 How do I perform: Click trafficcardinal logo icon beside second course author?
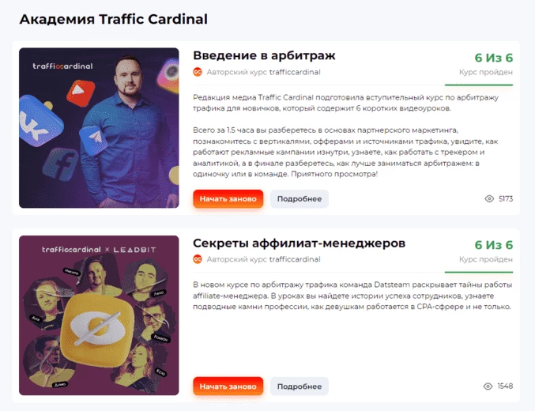point(198,259)
